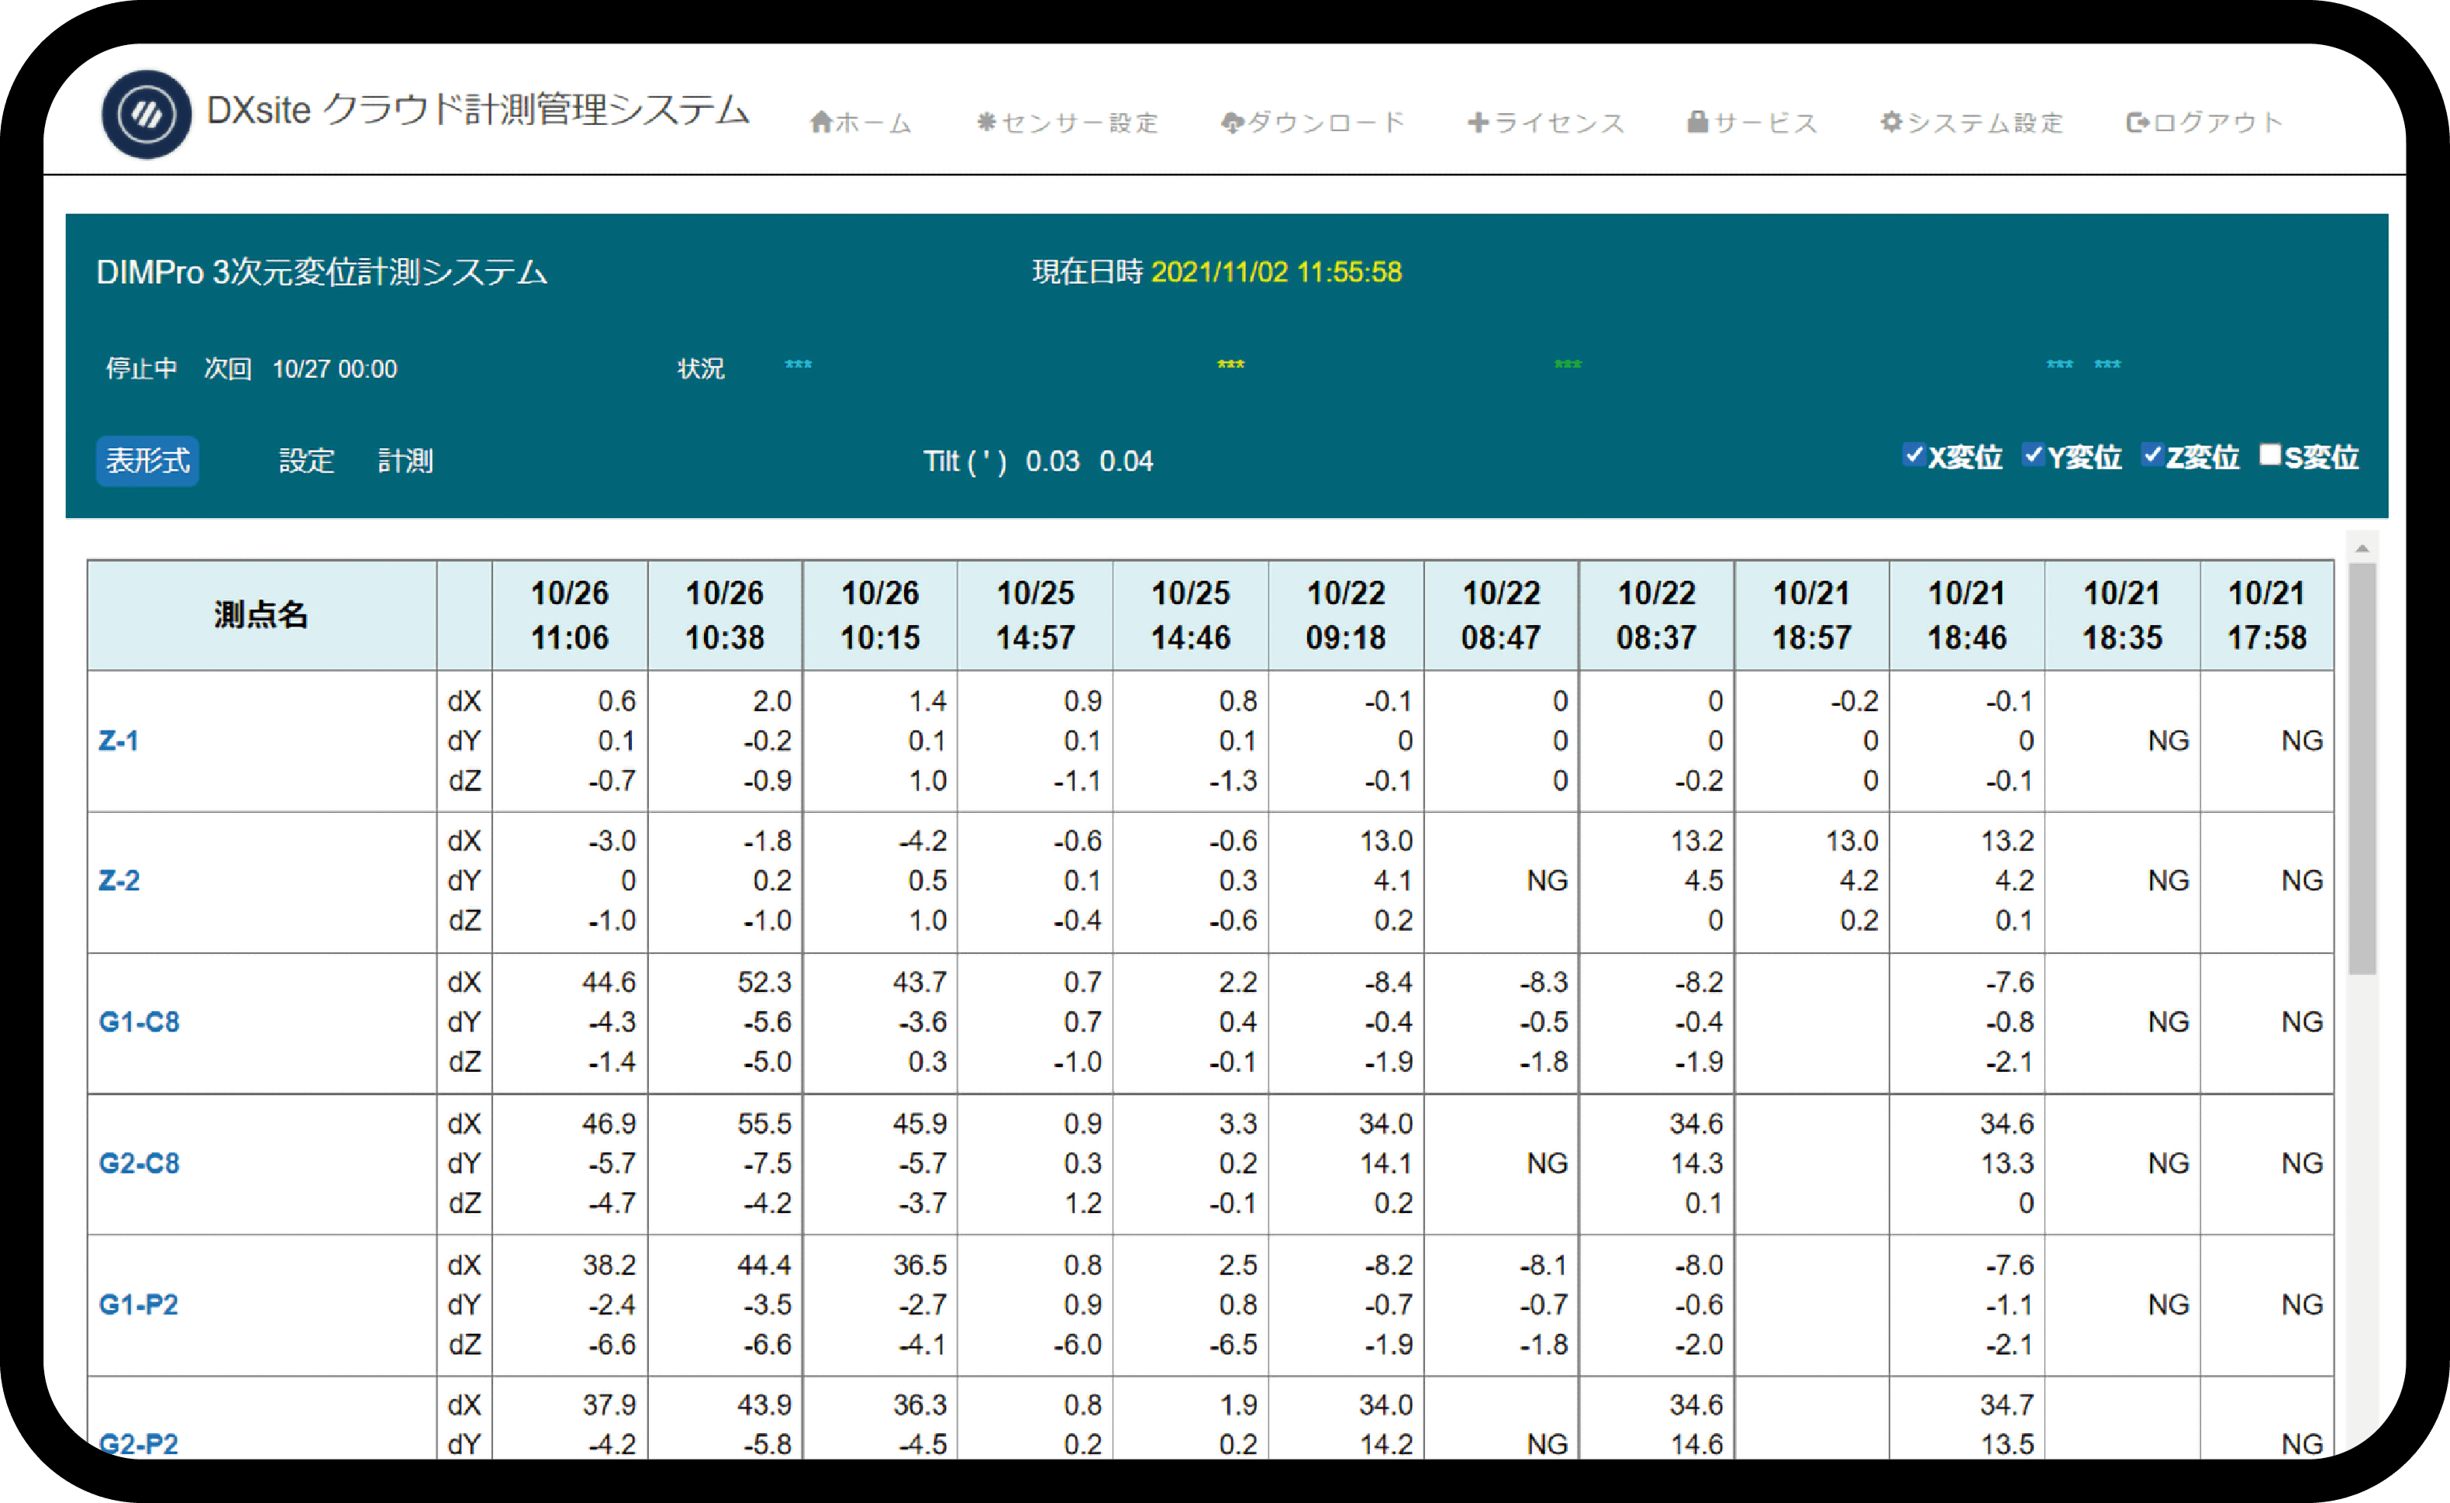Click the table scrollbar up arrow
Viewport: 2450px width, 1503px height.
(x=2362, y=548)
